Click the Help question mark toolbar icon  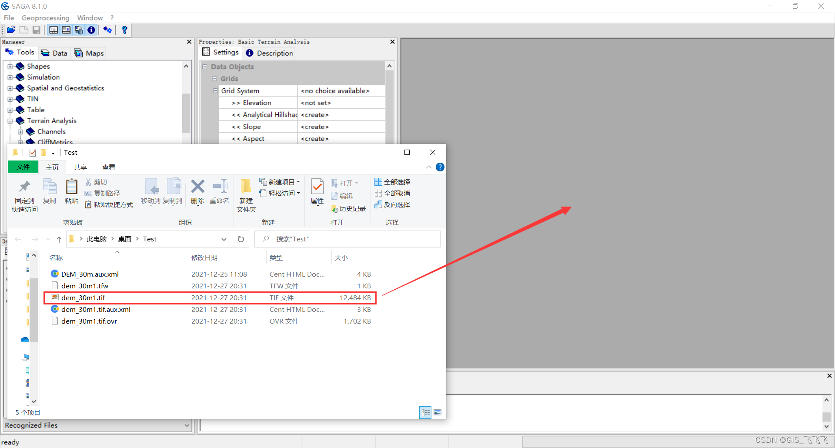(x=124, y=30)
